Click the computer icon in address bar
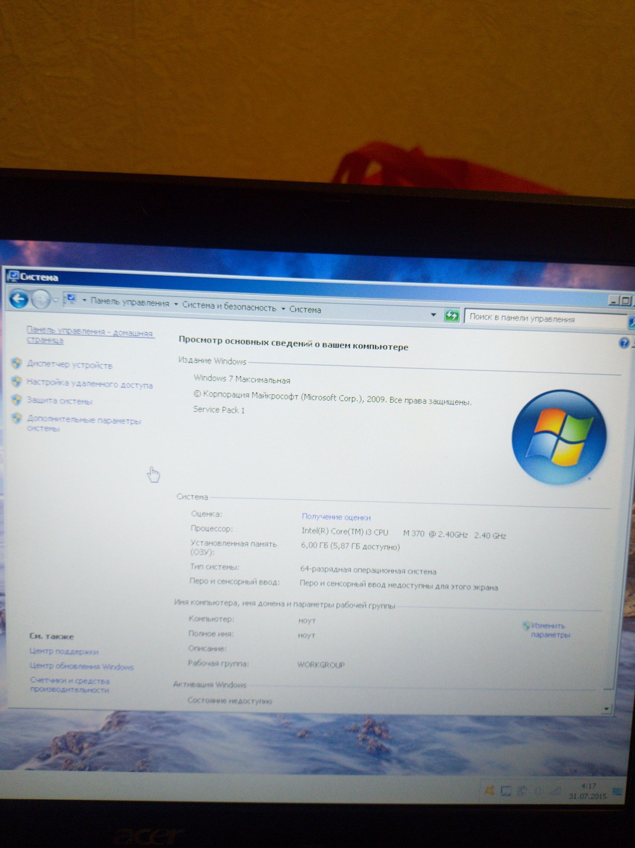635x848 pixels. [71, 299]
